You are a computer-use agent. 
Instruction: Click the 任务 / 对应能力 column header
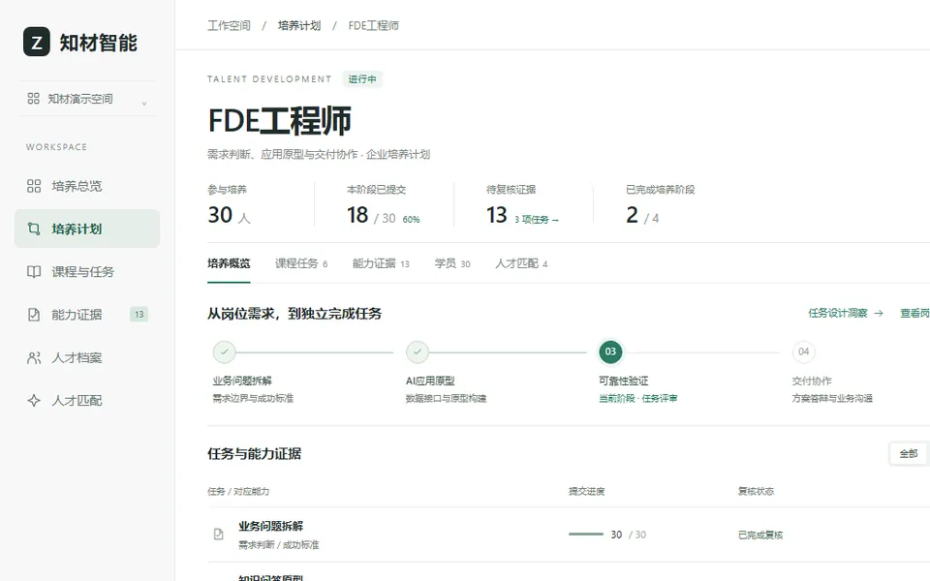click(x=238, y=492)
